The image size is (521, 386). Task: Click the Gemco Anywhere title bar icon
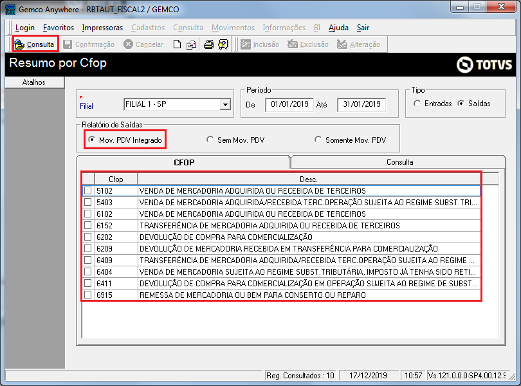pyautogui.click(x=11, y=9)
